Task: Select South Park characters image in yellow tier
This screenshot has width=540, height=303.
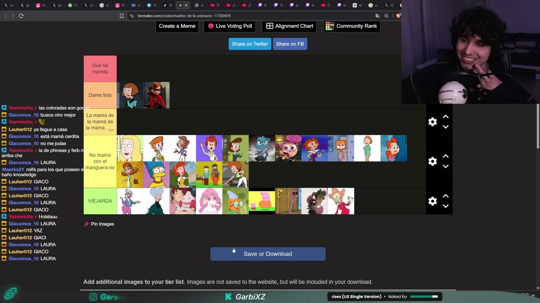Action: click(209, 175)
